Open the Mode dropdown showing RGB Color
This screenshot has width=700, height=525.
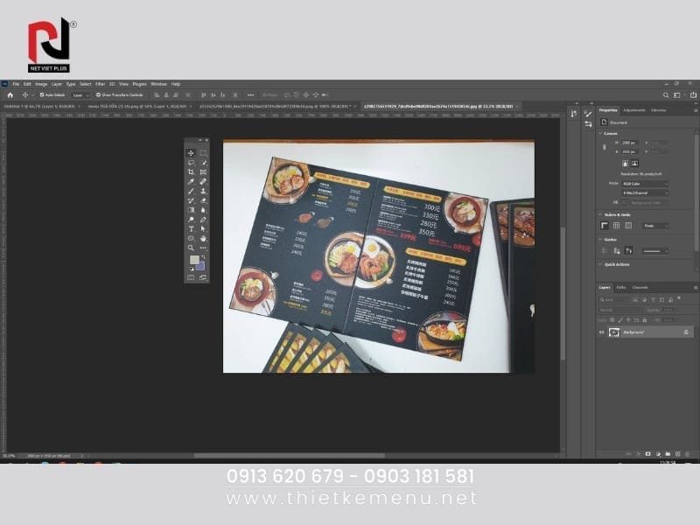coord(645,184)
